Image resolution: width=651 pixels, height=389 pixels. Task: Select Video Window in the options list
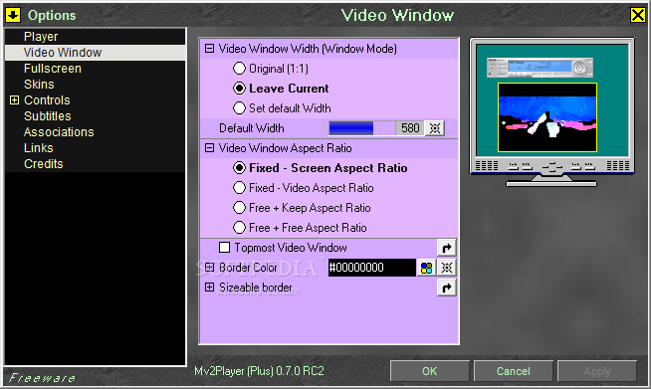[96, 53]
